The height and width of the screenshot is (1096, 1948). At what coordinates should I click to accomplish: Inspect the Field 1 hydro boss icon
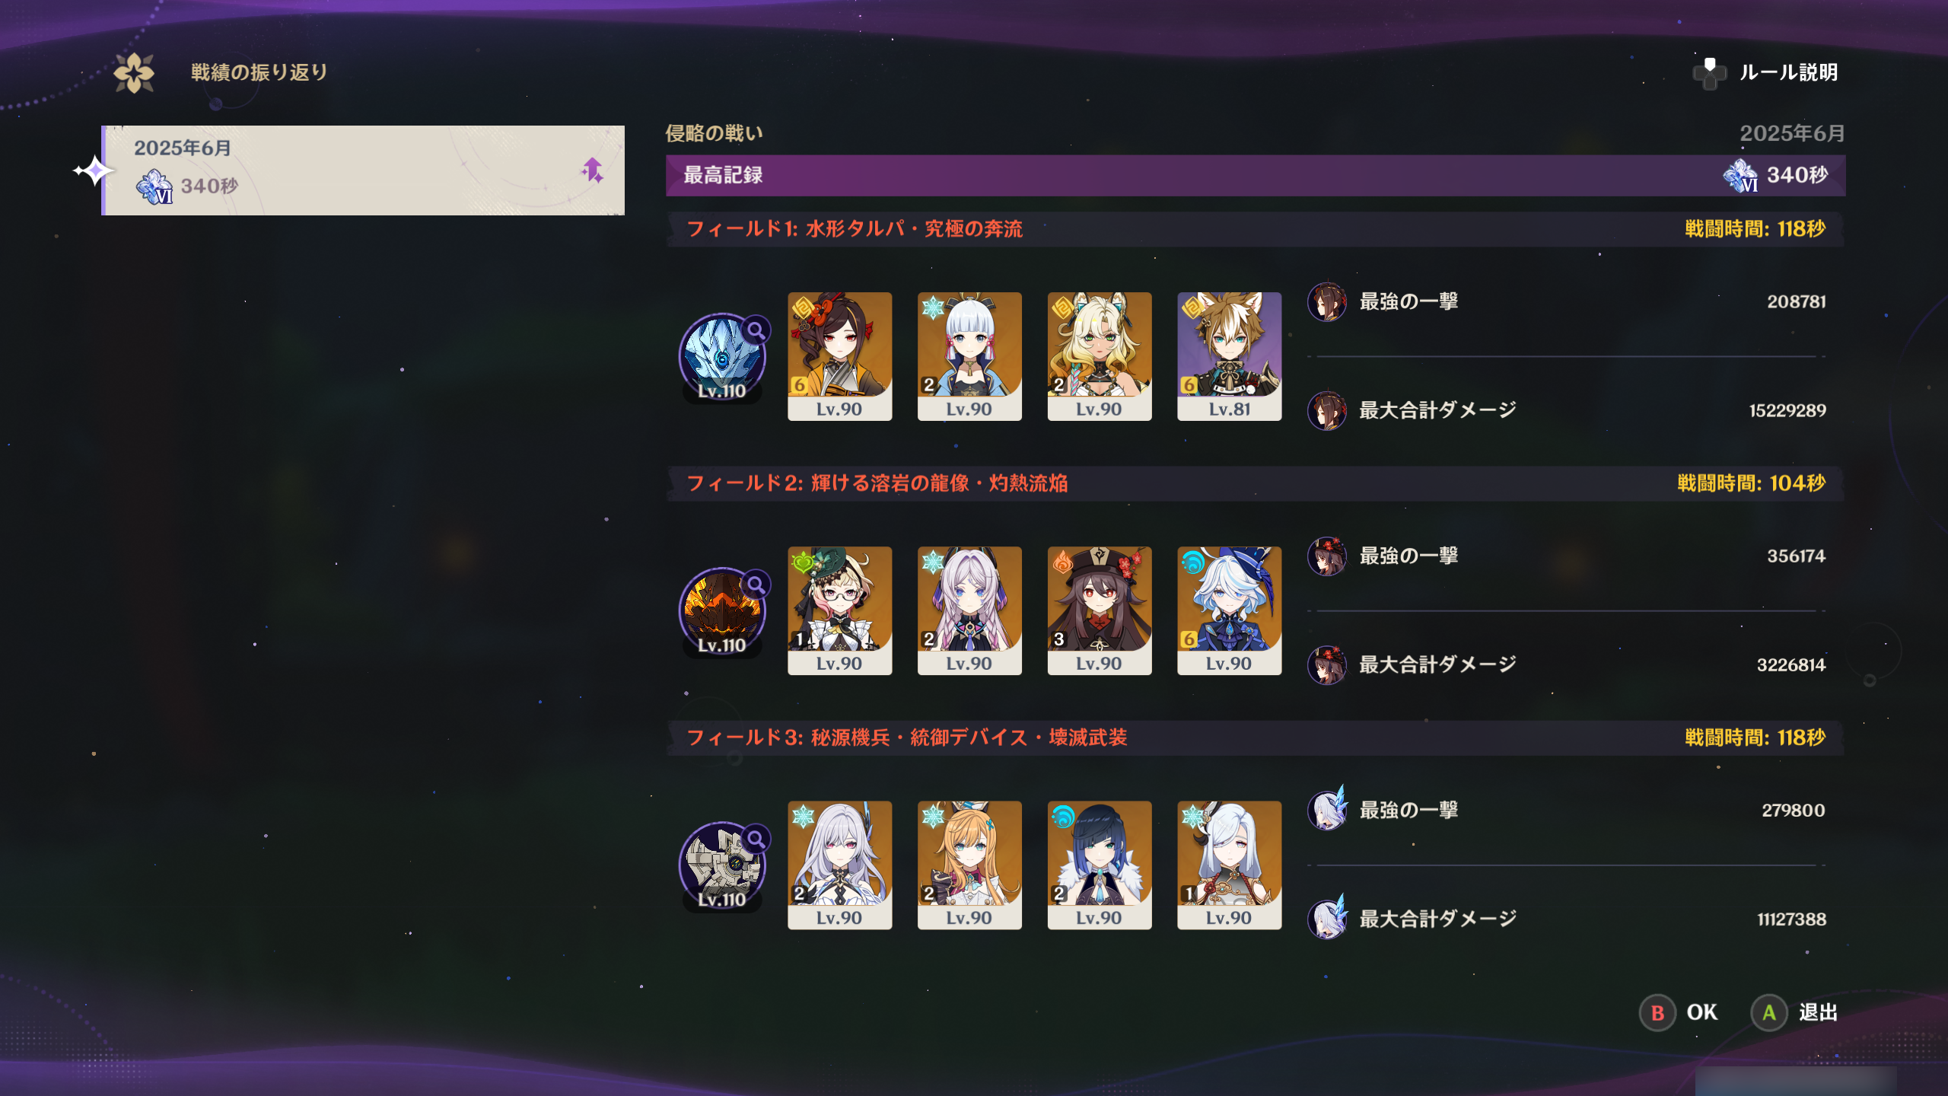[721, 357]
